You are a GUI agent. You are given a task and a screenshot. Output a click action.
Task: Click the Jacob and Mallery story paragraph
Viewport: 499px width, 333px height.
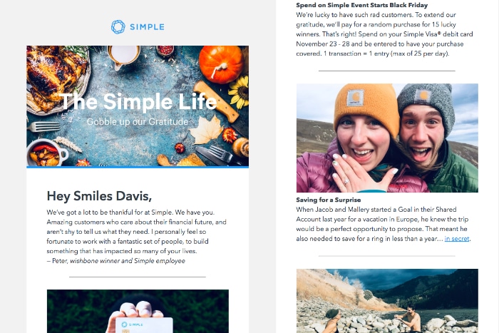(385, 224)
